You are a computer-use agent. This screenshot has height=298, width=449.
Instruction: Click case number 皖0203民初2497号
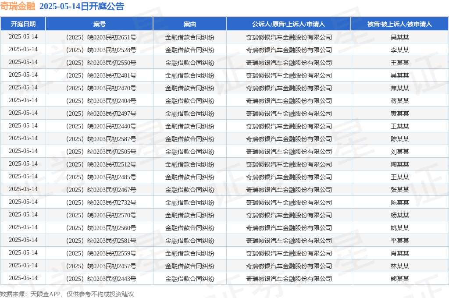click(101, 114)
